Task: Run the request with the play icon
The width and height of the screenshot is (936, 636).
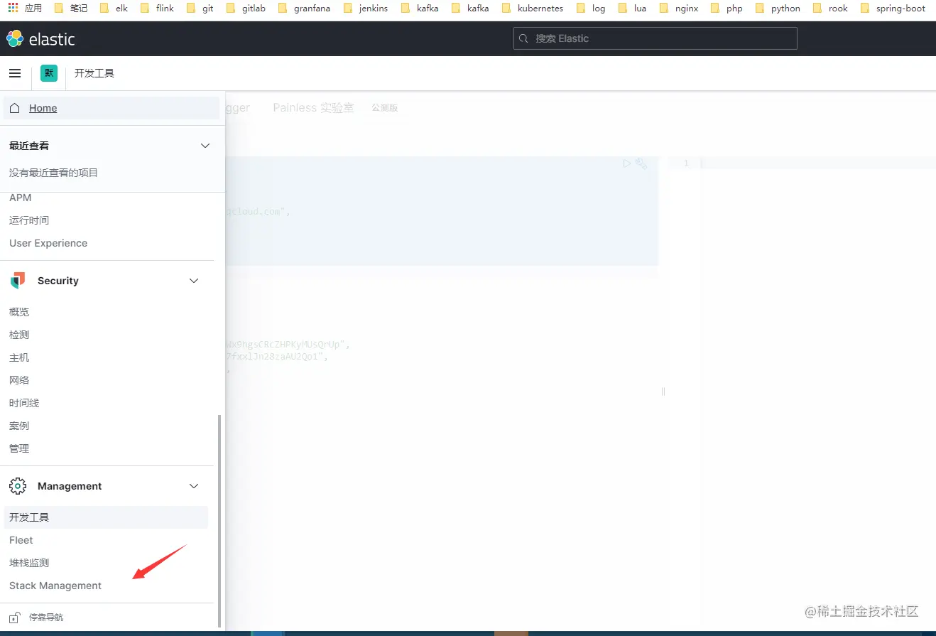Action: pos(626,163)
